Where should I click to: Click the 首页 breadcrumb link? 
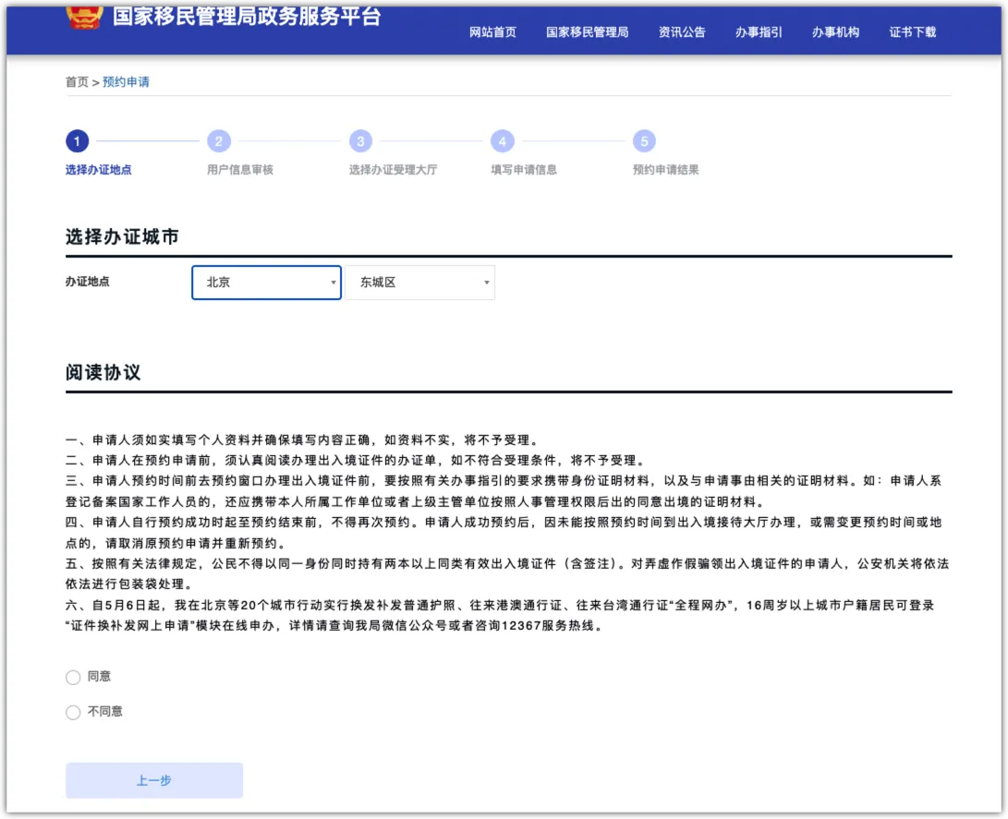[77, 82]
